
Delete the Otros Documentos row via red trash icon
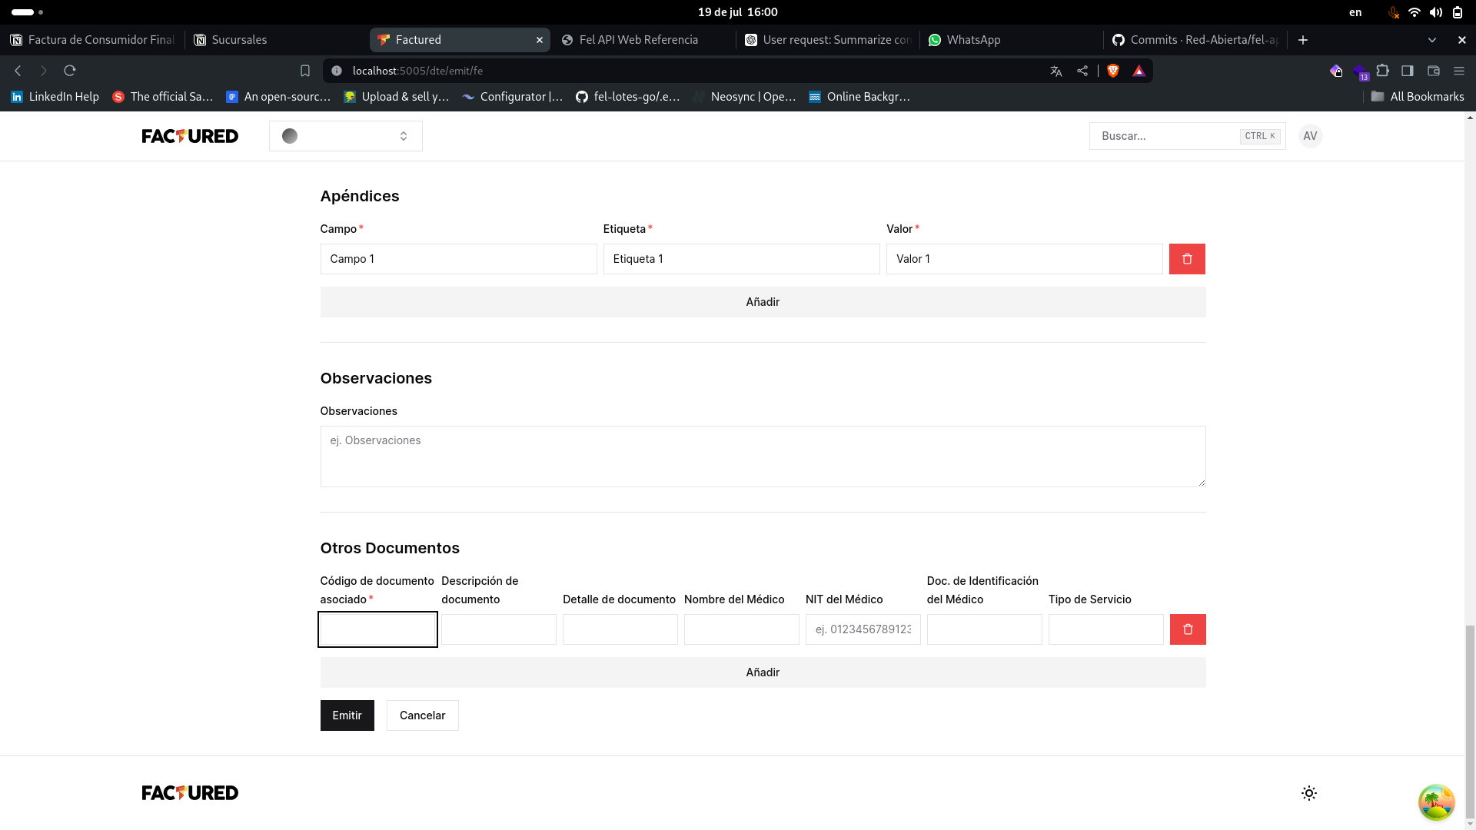point(1188,629)
